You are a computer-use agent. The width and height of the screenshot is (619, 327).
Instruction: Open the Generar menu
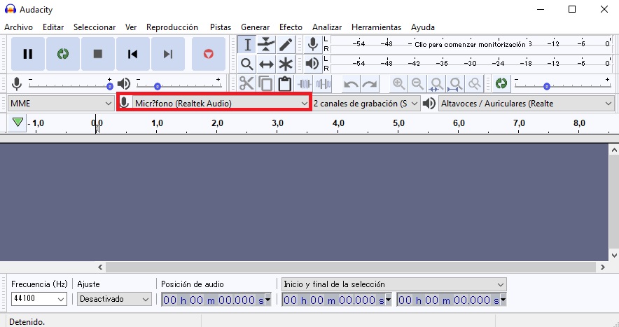pos(256,27)
